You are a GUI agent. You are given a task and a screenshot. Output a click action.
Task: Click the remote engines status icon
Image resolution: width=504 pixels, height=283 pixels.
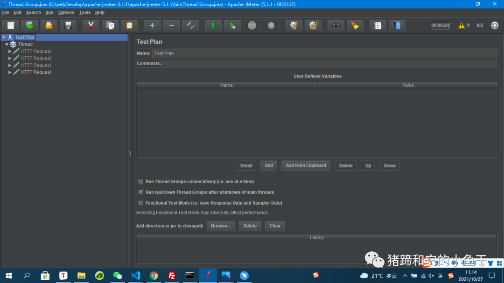point(495,25)
